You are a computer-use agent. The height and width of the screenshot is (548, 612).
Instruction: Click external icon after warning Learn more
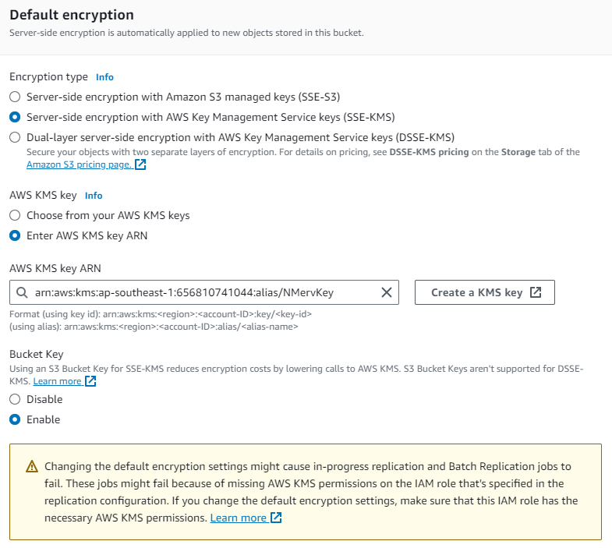pyautogui.click(x=276, y=518)
